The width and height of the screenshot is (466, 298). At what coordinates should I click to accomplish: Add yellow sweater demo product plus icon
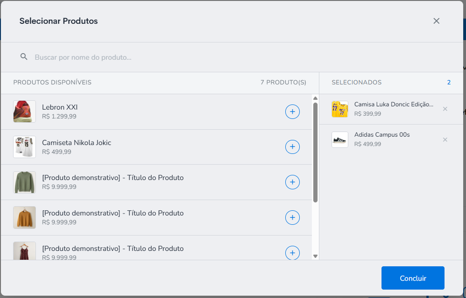coord(292,217)
